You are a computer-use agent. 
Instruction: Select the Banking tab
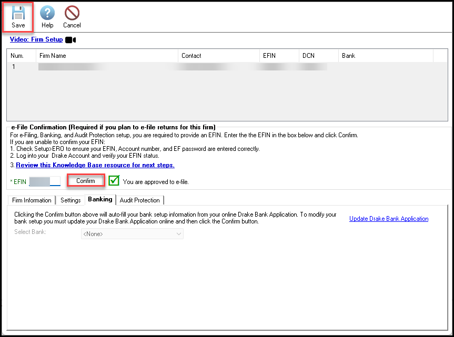pos(100,199)
